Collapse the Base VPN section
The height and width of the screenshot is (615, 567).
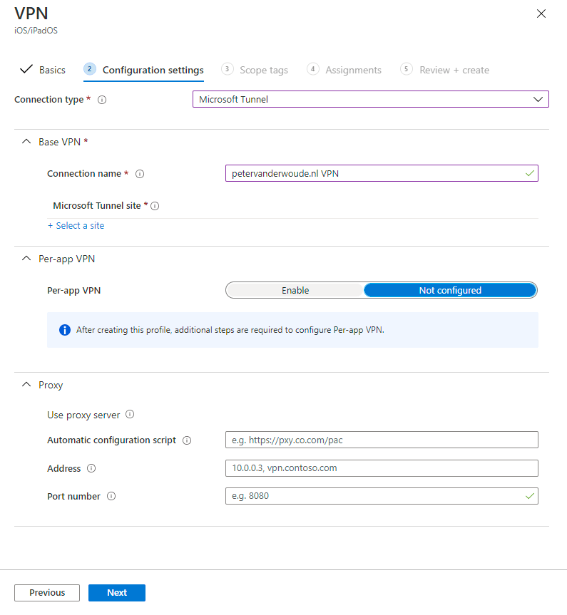point(27,142)
